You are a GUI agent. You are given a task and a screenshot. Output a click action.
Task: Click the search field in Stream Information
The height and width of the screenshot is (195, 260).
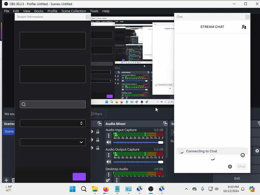coord(53,104)
